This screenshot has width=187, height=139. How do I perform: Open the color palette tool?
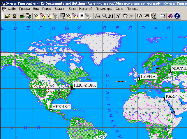pyautogui.click(x=154, y=16)
